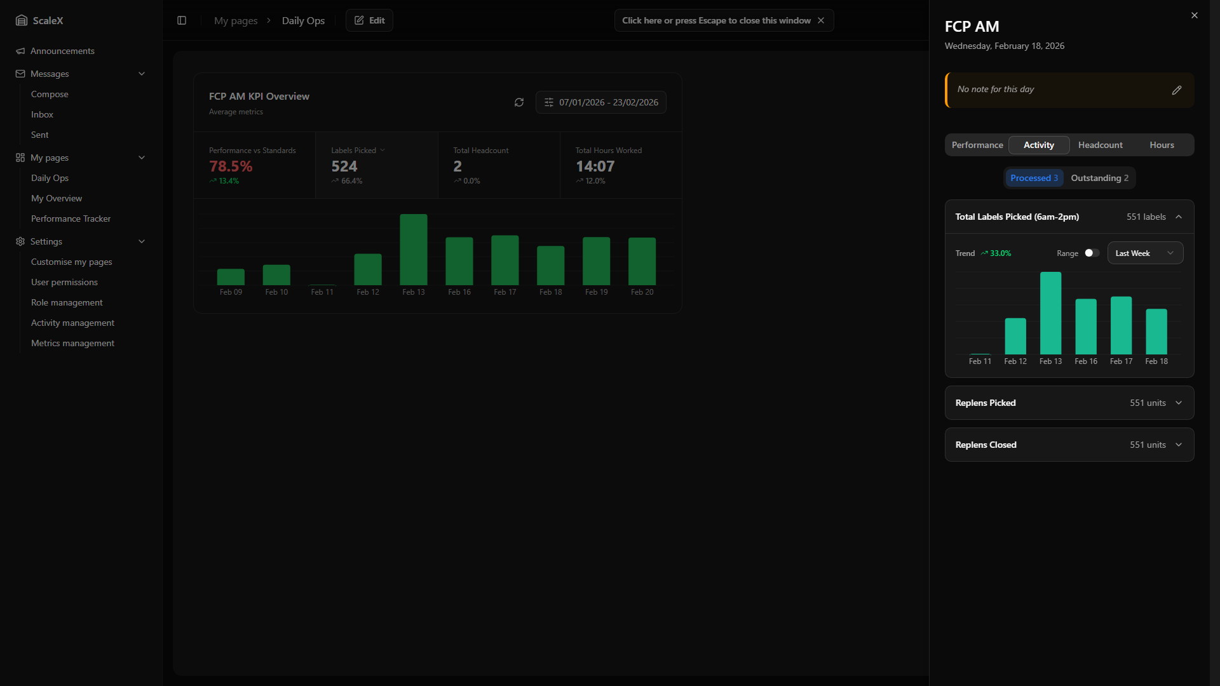Image resolution: width=1220 pixels, height=686 pixels.
Task: Open Announcements megaphone item
Action: 62,51
